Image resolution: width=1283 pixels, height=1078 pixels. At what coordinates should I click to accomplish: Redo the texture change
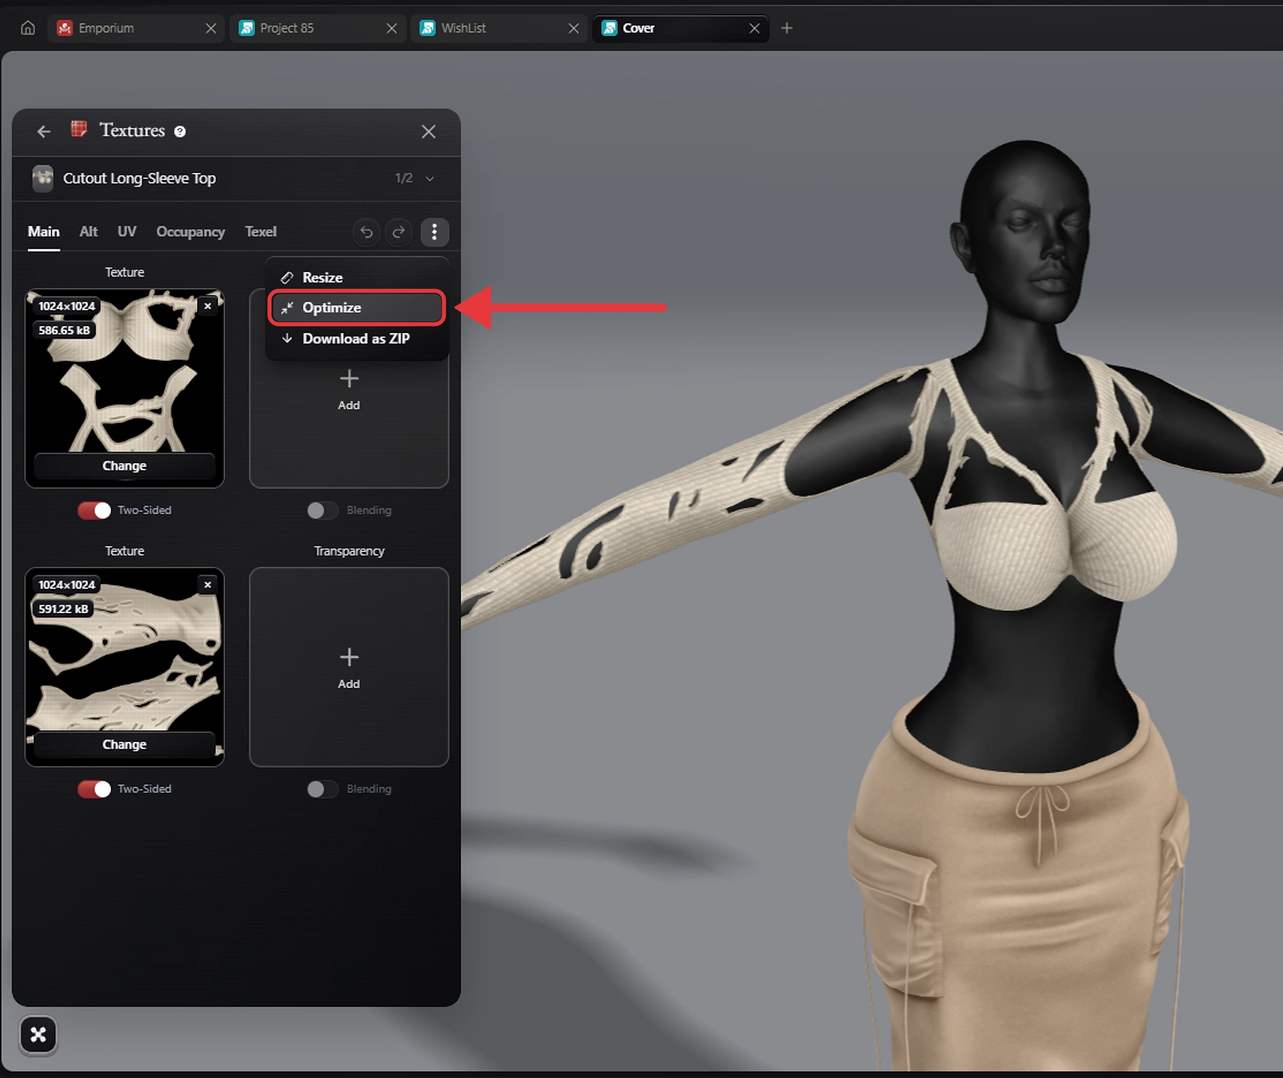click(x=398, y=232)
